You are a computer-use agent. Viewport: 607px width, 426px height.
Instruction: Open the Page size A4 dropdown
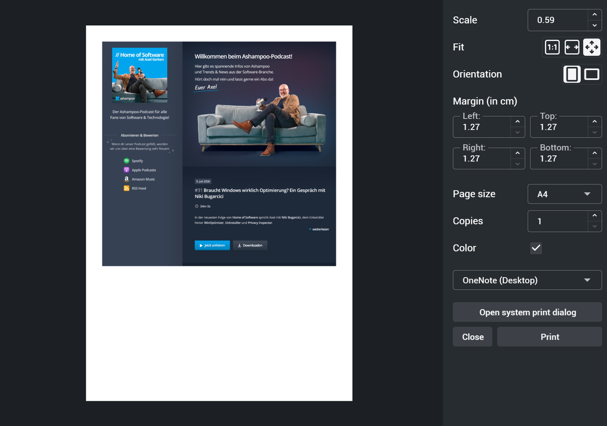pyautogui.click(x=564, y=194)
